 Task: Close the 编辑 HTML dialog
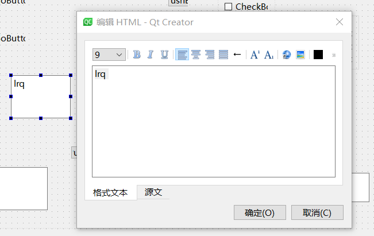[340, 22]
